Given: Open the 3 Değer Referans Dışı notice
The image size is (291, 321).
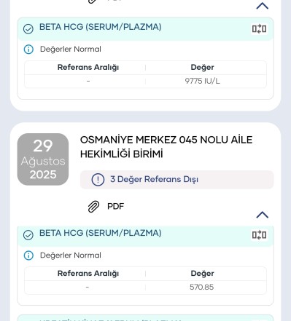Looking at the screenshot, I should [176, 180].
